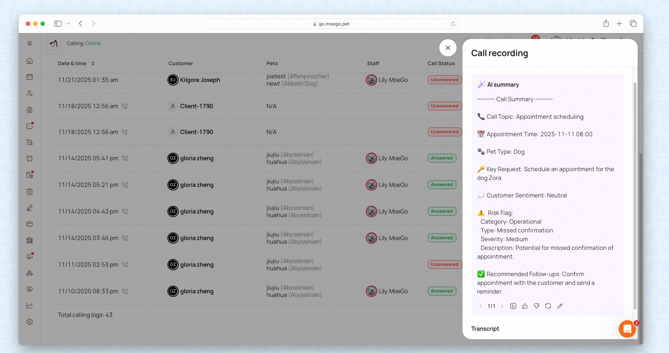The height and width of the screenshot is (353, 669).
Task: Click Client-1790 in the 11/18 first row
Action: (196, 106)
